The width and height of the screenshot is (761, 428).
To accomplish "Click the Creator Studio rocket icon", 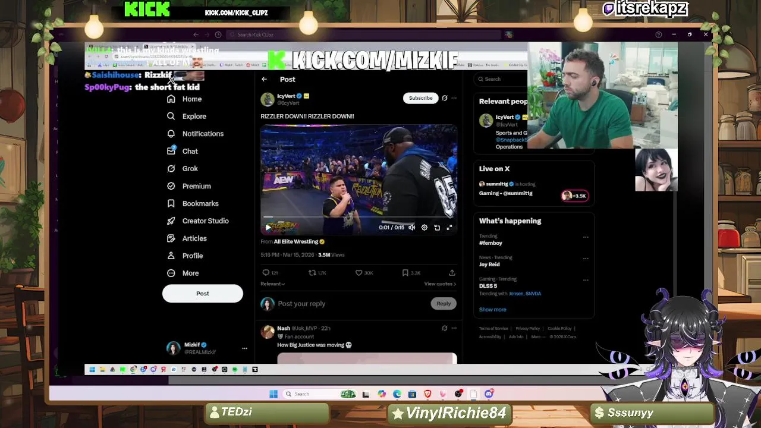I will pos(171,221).
